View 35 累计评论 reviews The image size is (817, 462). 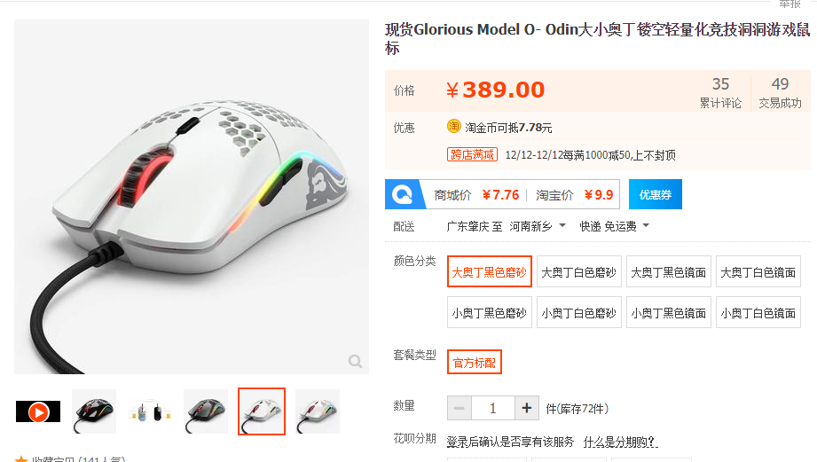[720, 92]
